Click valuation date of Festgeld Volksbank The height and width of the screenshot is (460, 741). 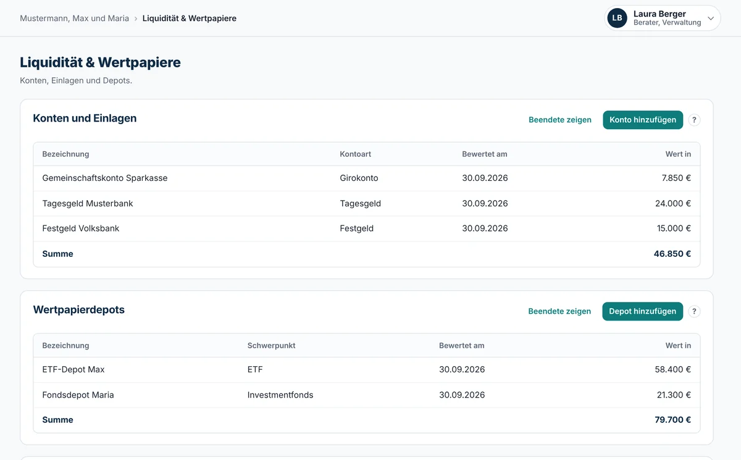pos(485,228)
